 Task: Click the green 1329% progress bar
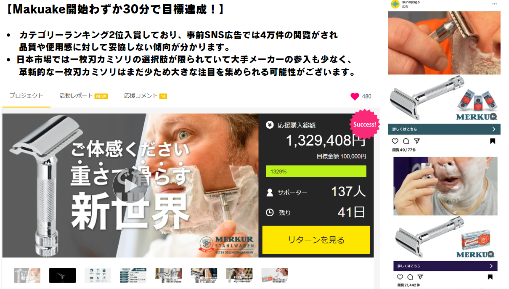[x=316, y=171]
